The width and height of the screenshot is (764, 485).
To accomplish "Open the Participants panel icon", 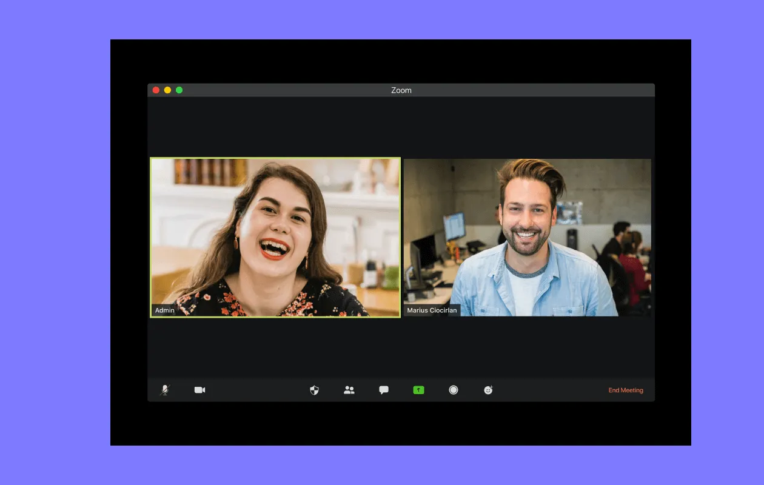I will [x=349, y=390].
